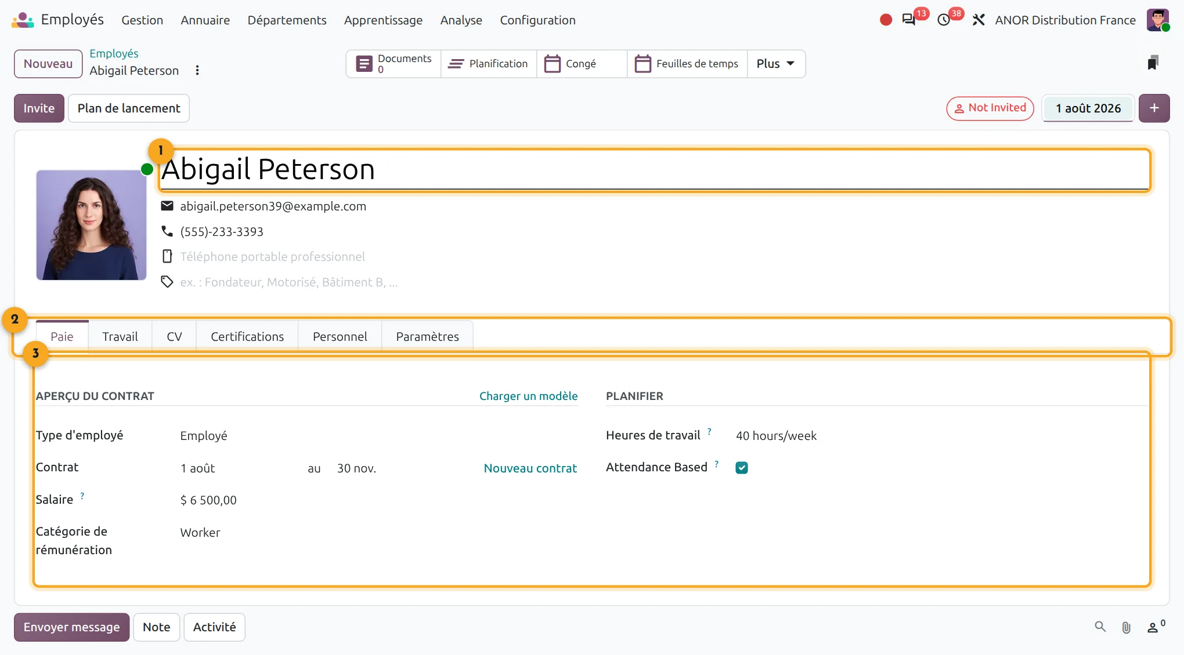Open the debug tools wrench icon
Viewport: 1184px width, 655px height.
[x=979, y=20]
